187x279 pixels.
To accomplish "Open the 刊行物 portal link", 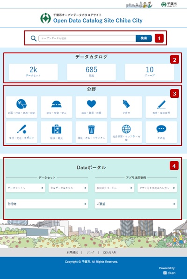I will (x=47, y=204).
